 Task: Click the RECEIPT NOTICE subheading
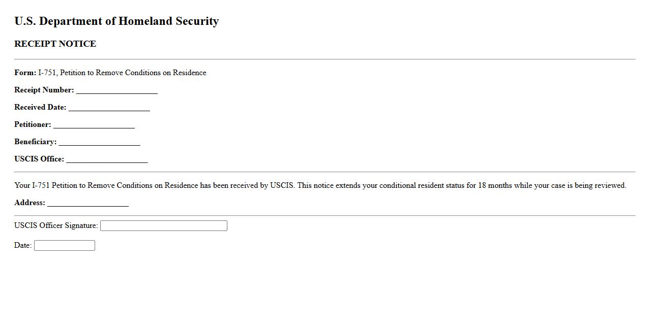click(55, 44)
